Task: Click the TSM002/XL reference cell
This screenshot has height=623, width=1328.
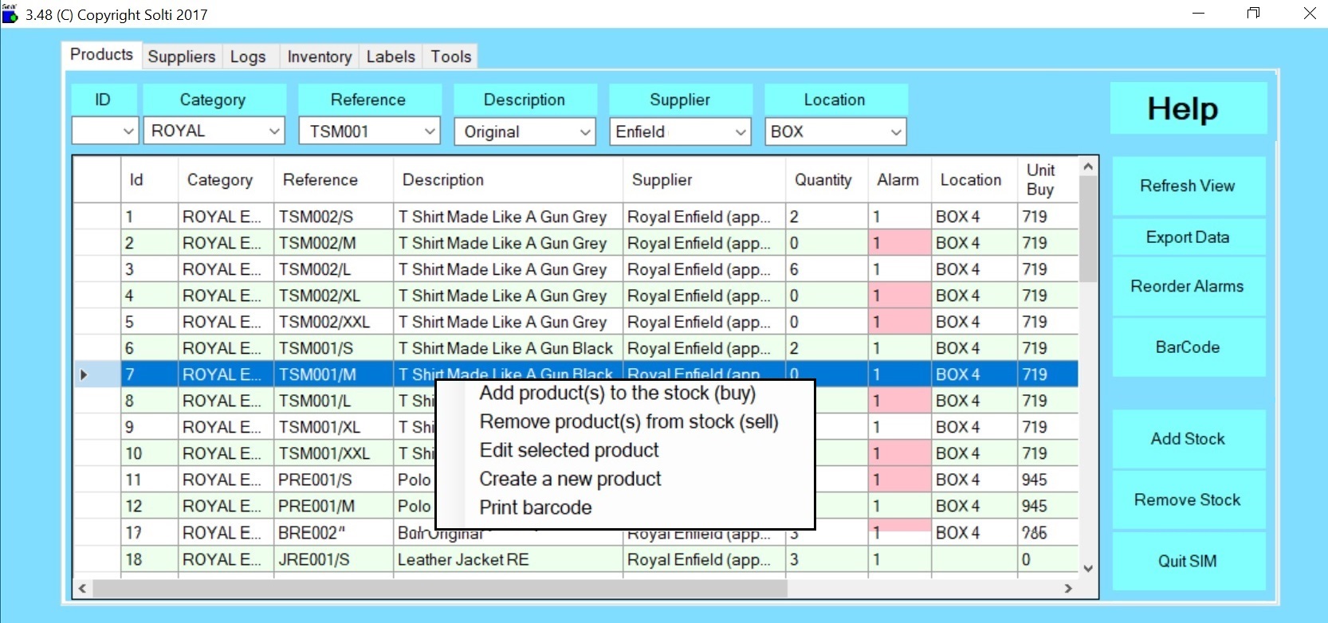Action: coord(333,296)
